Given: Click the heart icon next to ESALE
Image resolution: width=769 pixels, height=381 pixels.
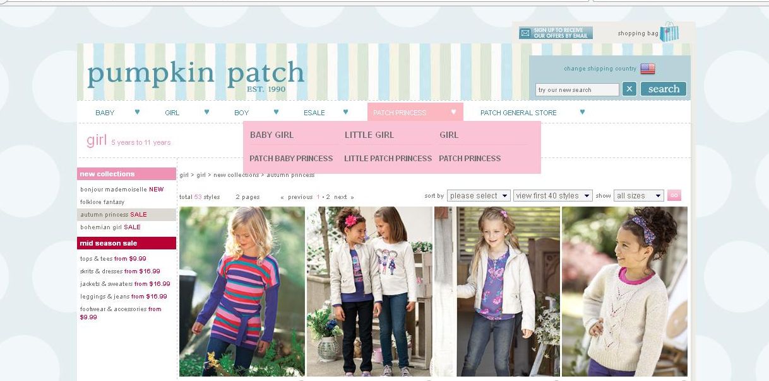Looking at the screenshot, I should (345, 112).
